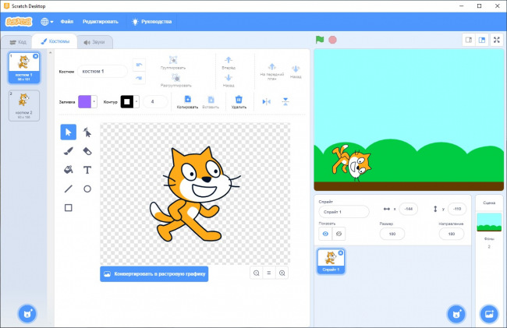Open the language globe dropdown
Screen dimensions: 507x328
(x=47, y=22)
